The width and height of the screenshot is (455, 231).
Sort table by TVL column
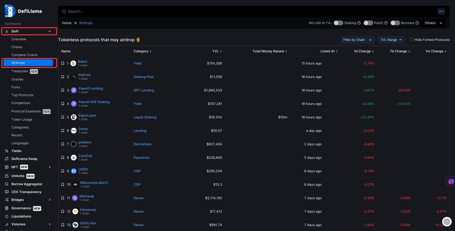point(217,51)
